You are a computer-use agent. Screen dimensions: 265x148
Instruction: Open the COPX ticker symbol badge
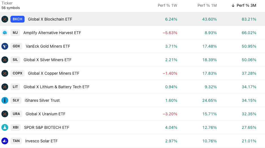pyautogui.click(x=17, y=73)
